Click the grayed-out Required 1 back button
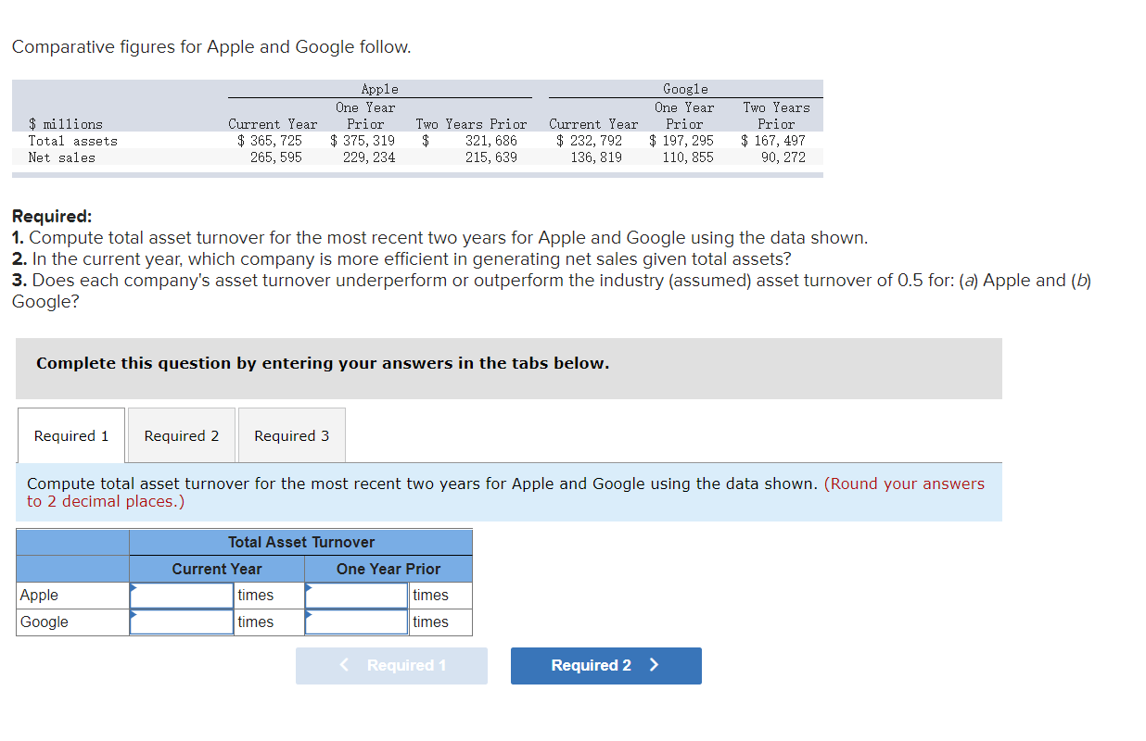The width and height of the screenshot is (1146, 741). [x=391, y=665]
